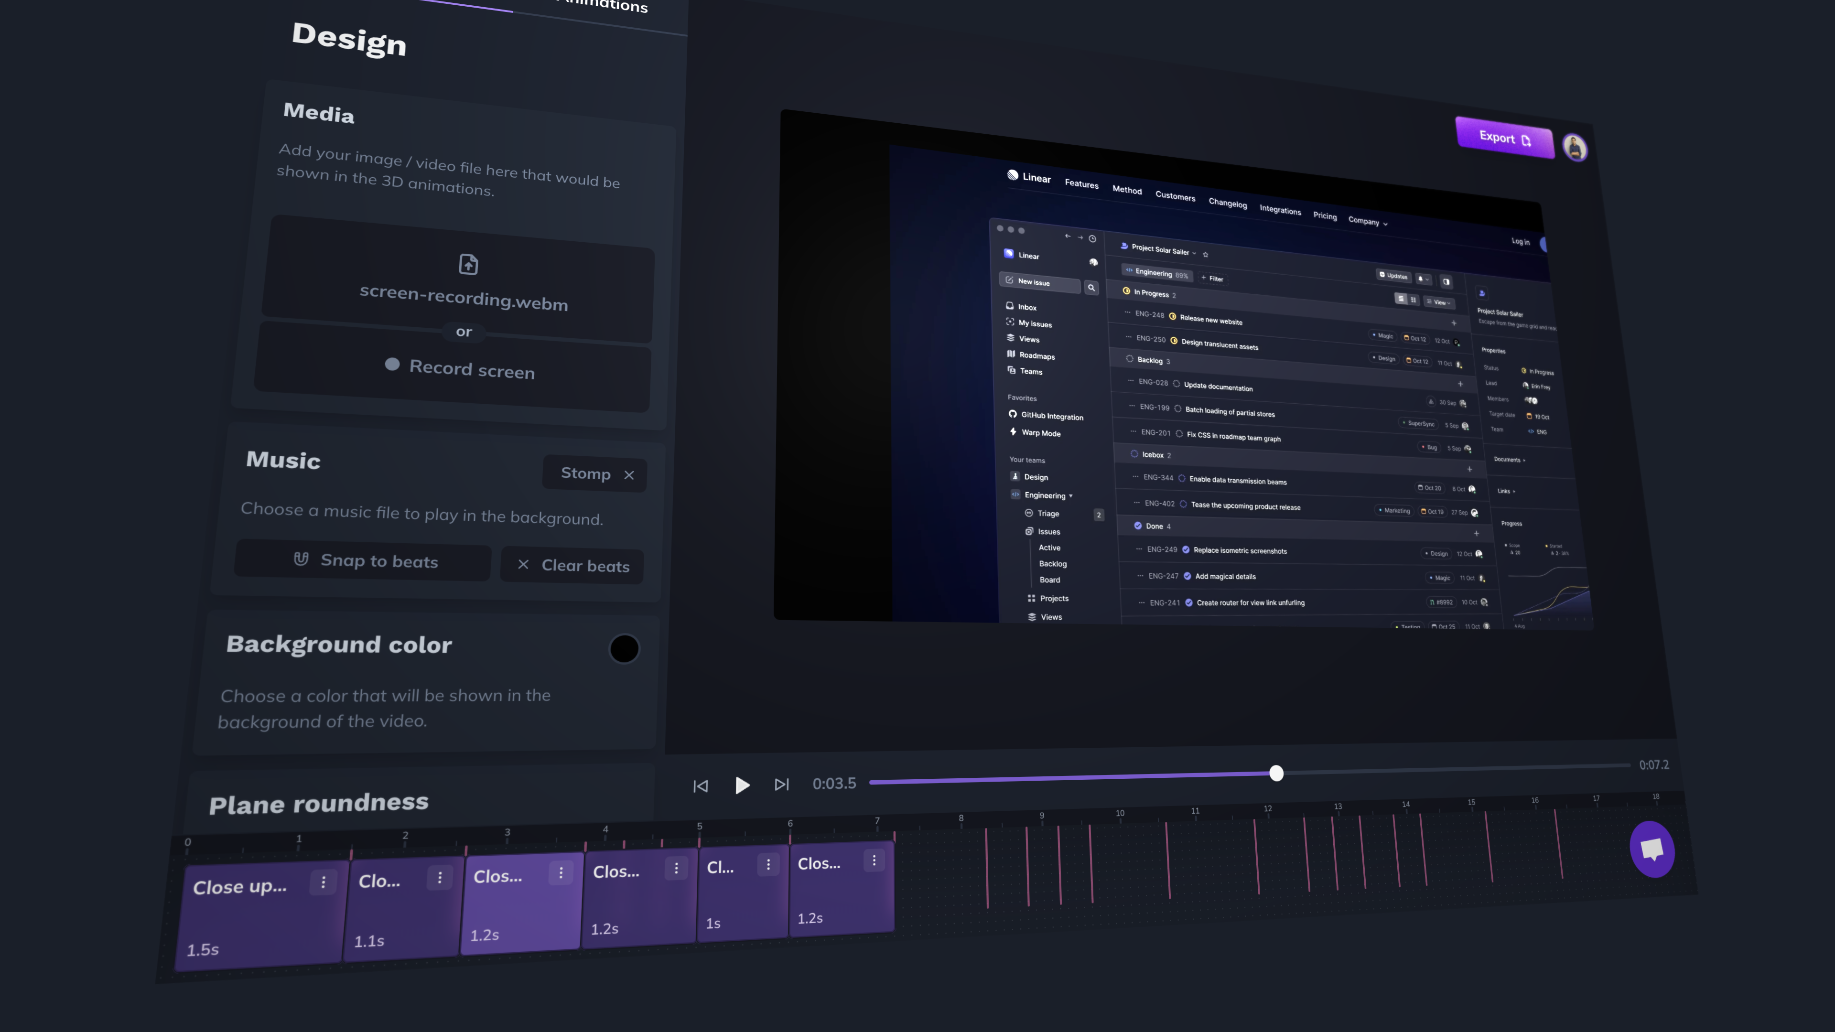This screenshot has height=1032, width=1835.
Task: Open GitHub Integration favorite
Action: point(1046,416)
